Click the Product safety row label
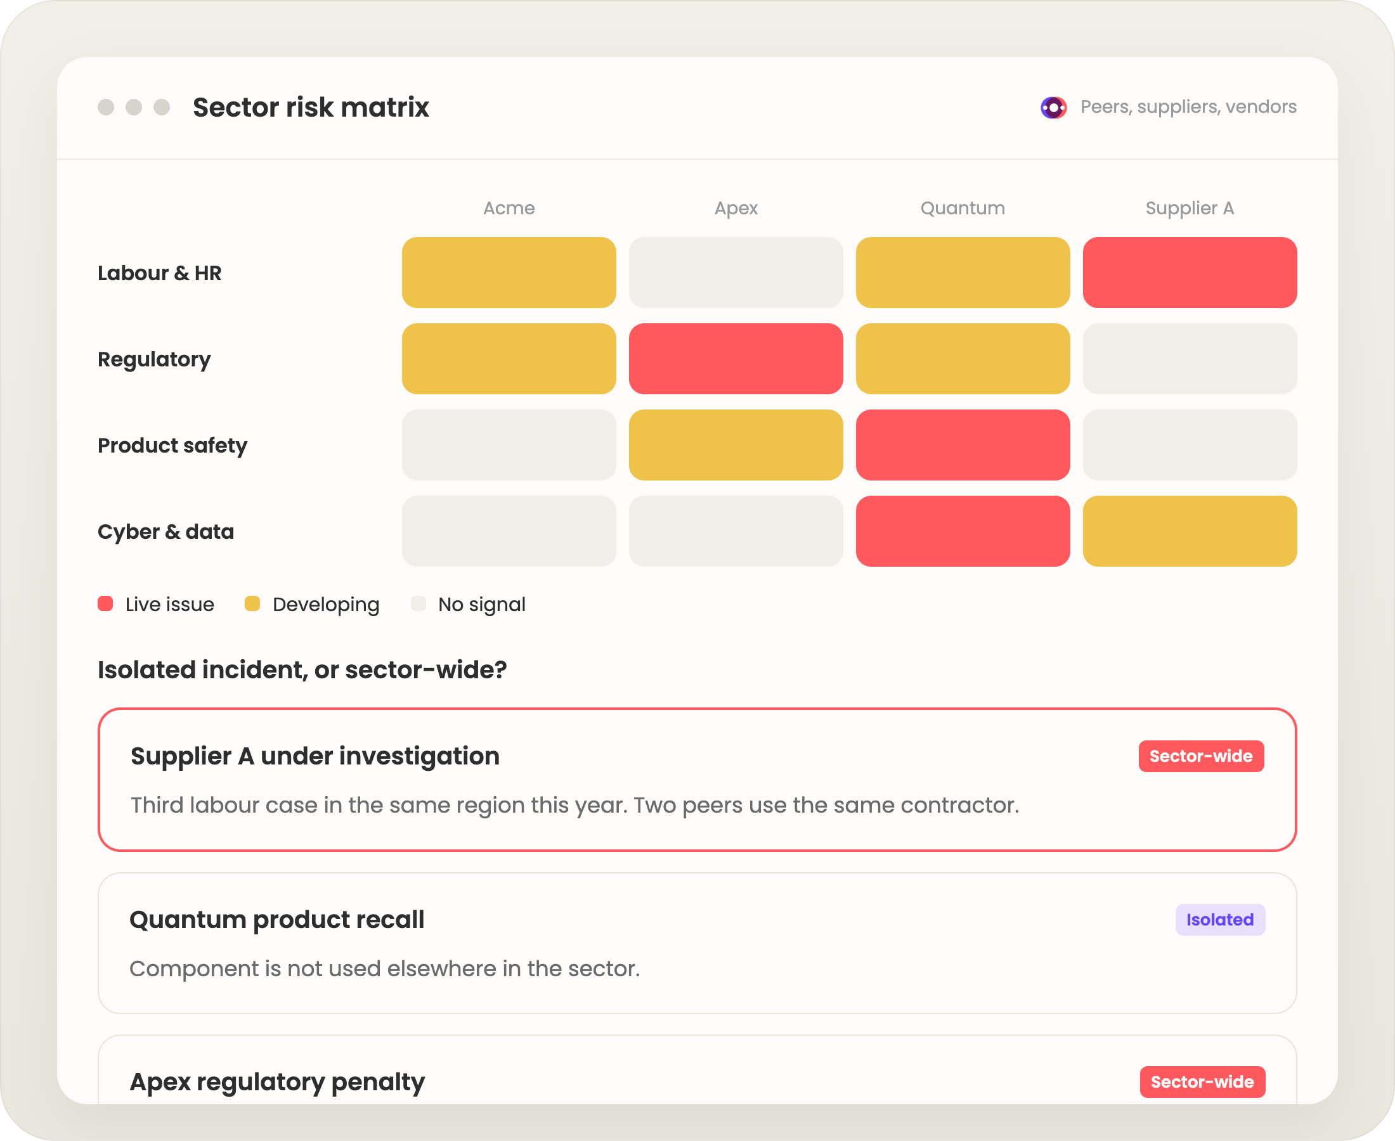The width and height of the screenshot is (1395, 1141). [172, 446]
